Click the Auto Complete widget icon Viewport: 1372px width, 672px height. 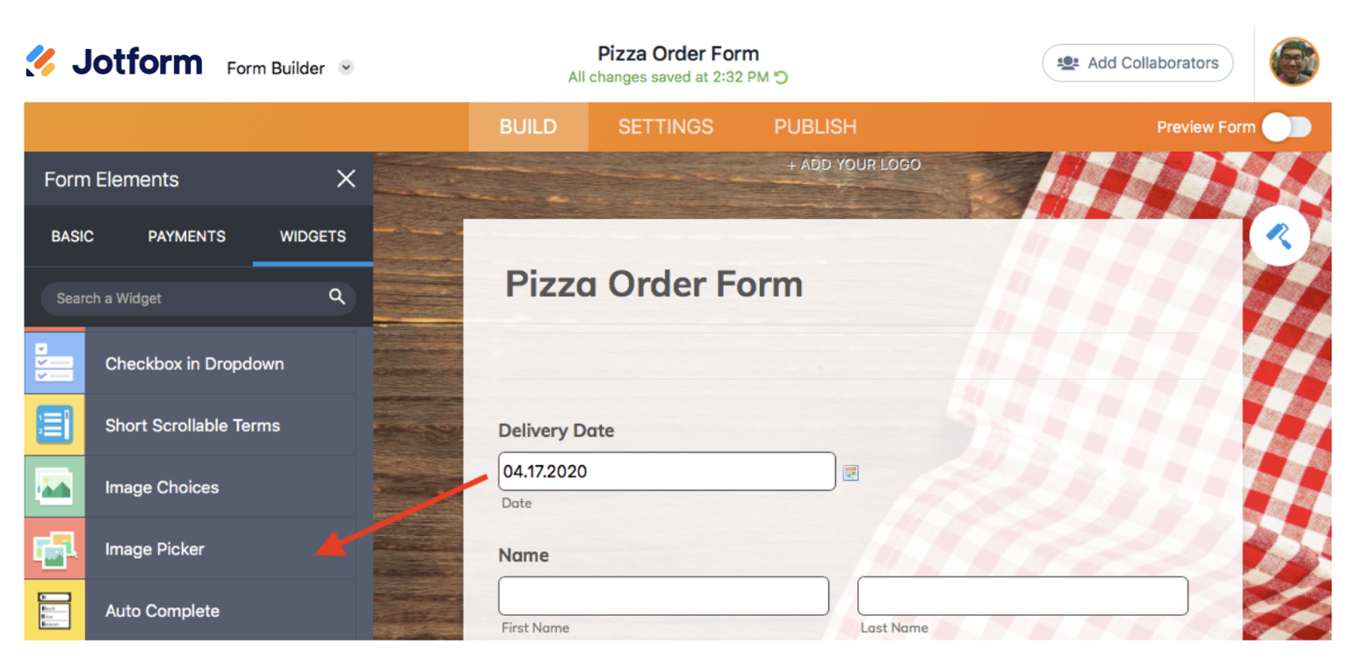pyautogui.click(x=54, y=611)
